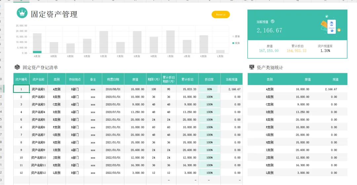Click the phone illustration in the green card
Screen dimensions: 357x185
coord(332,27)
